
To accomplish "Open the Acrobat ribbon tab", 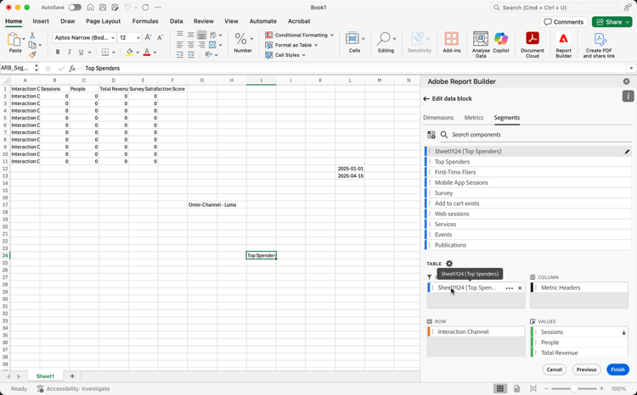I will pyautogui.click(x=299, y=21).
